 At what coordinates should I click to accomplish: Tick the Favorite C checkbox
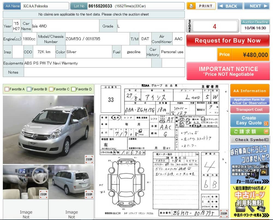51,89
